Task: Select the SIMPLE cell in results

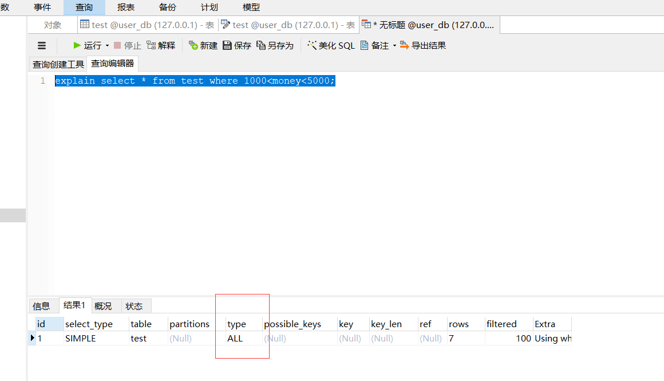Action: [x=96, y=338]
